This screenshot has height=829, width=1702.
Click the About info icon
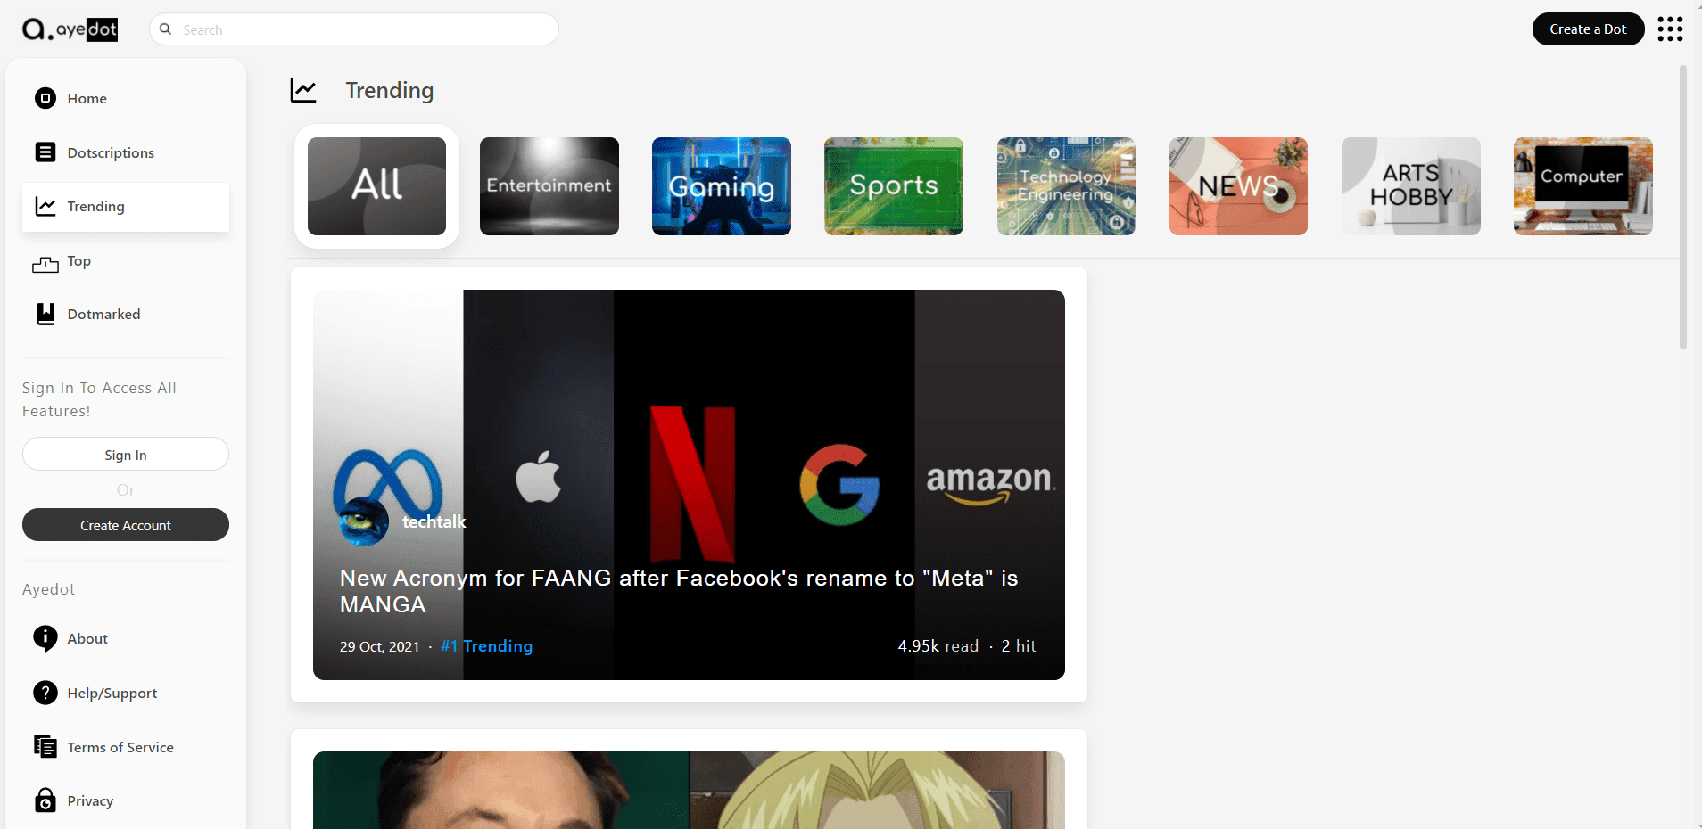(45, 638)
